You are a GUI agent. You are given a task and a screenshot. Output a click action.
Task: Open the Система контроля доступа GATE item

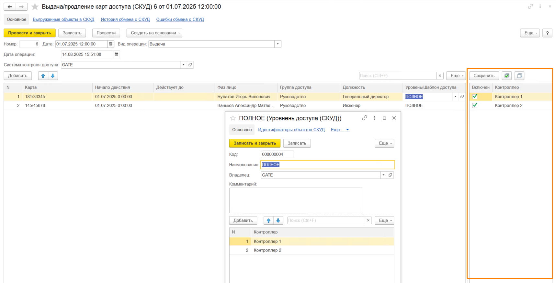[x=190, y=65]
